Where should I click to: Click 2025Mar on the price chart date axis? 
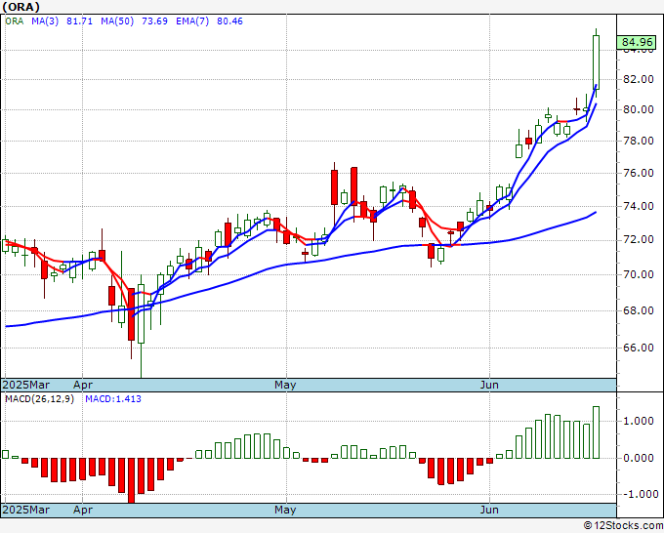coord(26,385)
